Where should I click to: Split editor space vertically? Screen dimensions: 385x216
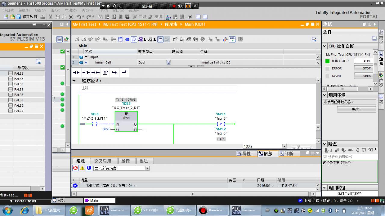click(x=205, y=17)
